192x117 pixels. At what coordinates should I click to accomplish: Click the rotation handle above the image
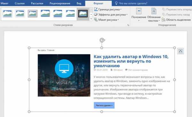click(x=102, y=40)
